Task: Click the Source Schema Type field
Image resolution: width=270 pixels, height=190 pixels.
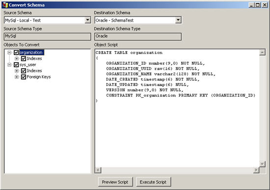Action: [x=47, y=36]
